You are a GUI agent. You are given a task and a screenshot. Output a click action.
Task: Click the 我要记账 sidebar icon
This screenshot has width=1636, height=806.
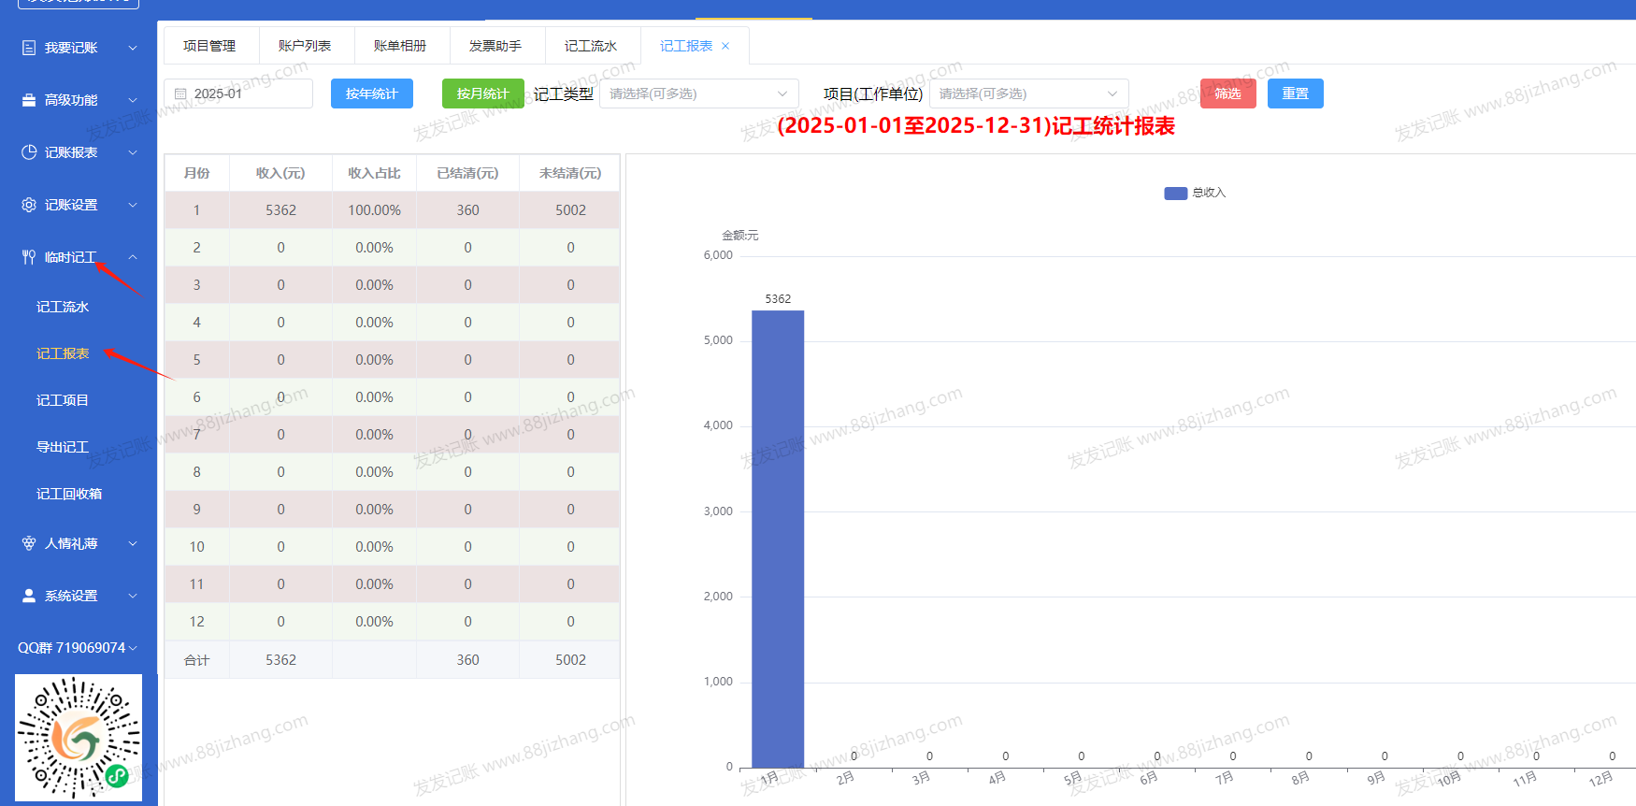click(x=29, y=48)
